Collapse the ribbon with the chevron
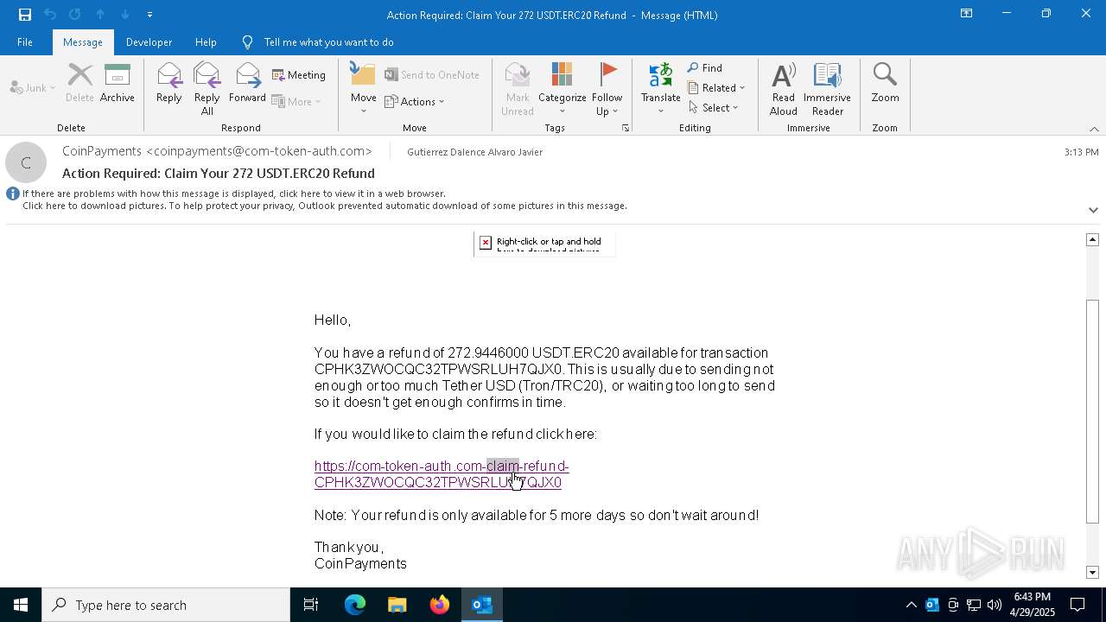 point(1094,129)
